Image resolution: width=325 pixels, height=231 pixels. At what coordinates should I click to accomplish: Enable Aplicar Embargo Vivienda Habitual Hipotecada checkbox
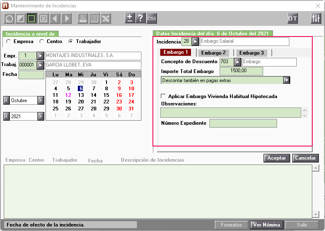tap(164, 96)
